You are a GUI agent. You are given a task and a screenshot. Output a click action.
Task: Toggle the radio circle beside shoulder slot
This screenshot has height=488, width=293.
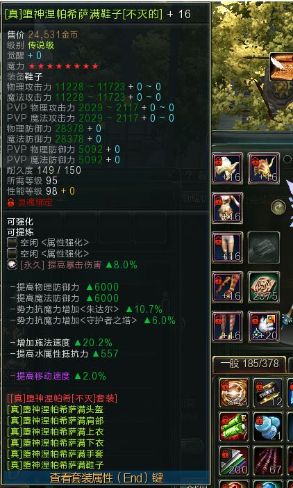point(287,159)
